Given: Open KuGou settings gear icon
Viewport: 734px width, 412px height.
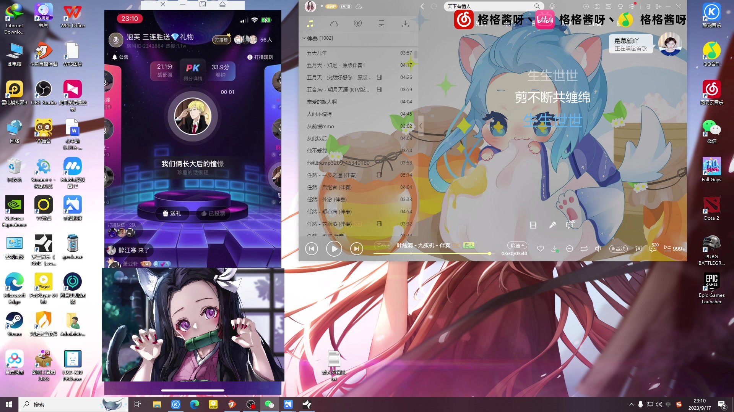Looking at the screenshot, I should [632, 6].
